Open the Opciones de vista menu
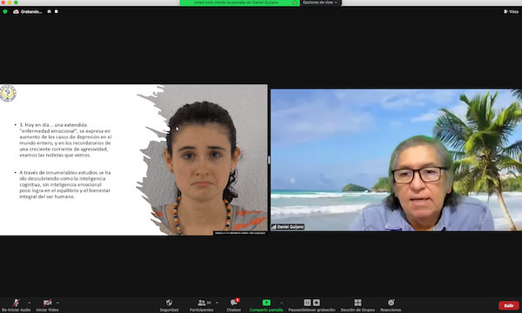 click(x=320, y=3)
